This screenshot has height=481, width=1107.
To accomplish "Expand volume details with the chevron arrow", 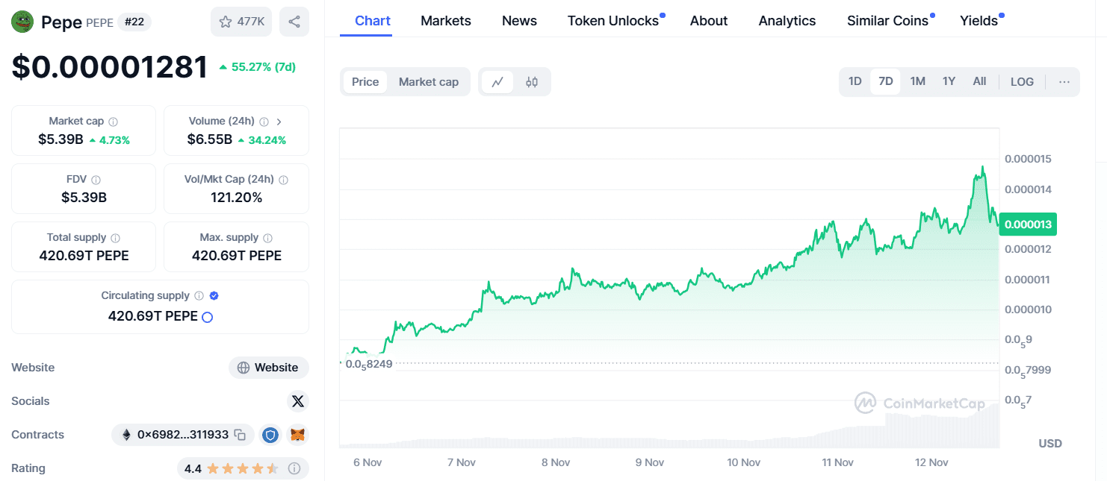I will [x=279, y=120].
